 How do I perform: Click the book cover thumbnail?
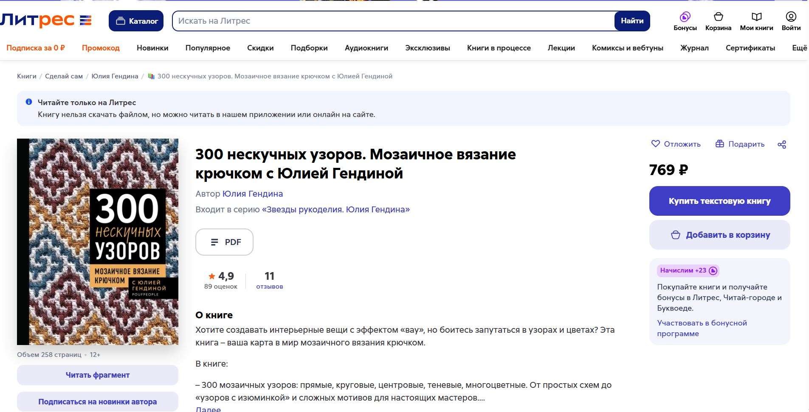(x=98, y=242)
